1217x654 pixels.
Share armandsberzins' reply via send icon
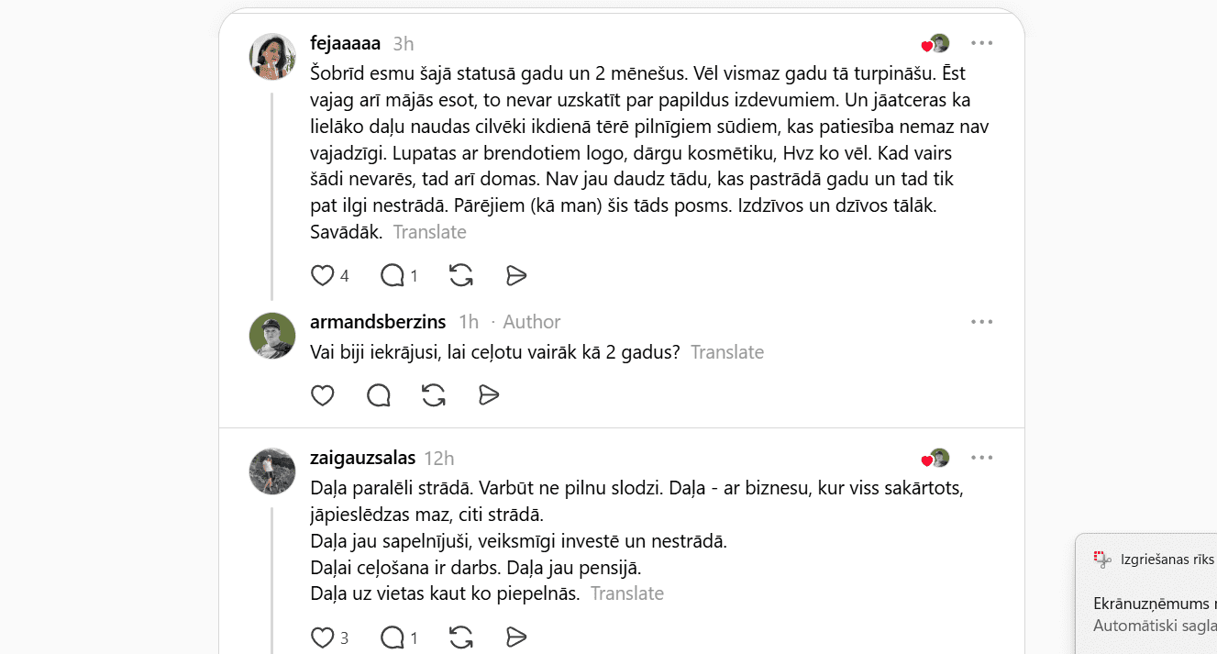(489, 395)
